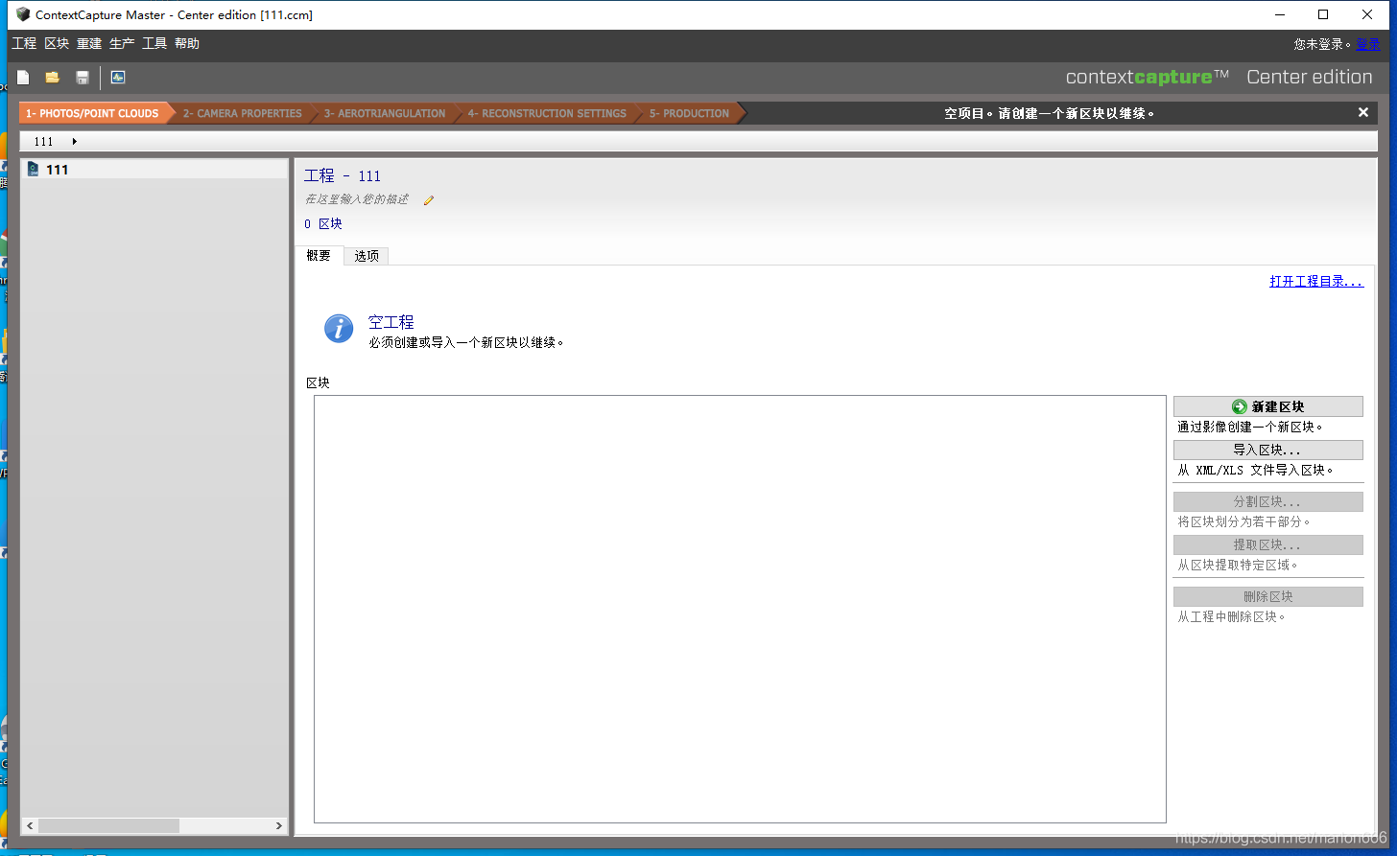
Task: Click the ContextCapture app icon in title bar
Action: pyautogui.click(x=23, y=14)
